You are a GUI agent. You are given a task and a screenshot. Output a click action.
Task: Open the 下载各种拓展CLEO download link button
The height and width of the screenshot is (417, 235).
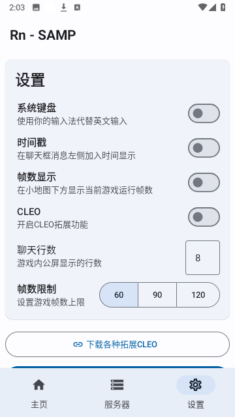coord(117,345)
